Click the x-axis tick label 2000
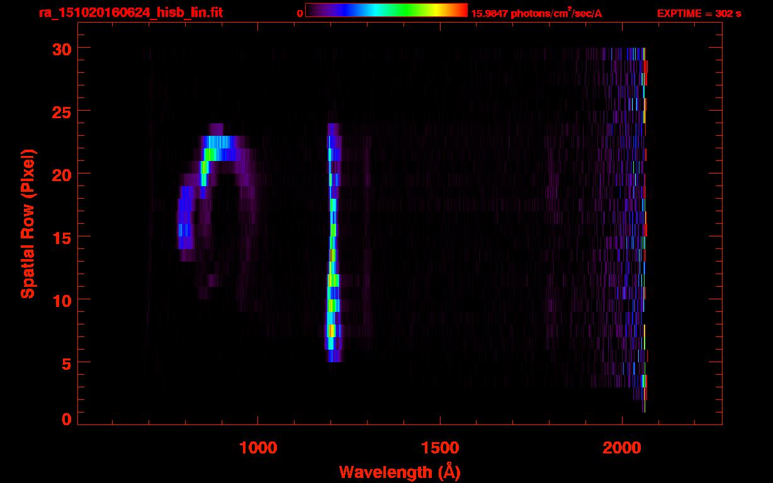The width and height of the screenshot is (773, 483). click(621, 447)
